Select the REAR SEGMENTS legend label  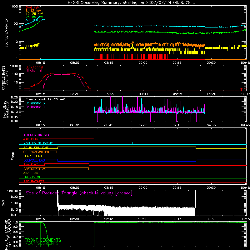[x=42, y=243]
